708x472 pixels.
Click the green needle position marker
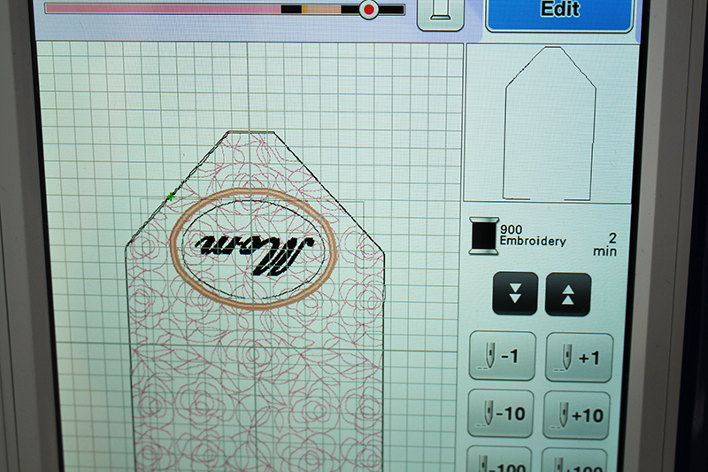coord(169,196)
